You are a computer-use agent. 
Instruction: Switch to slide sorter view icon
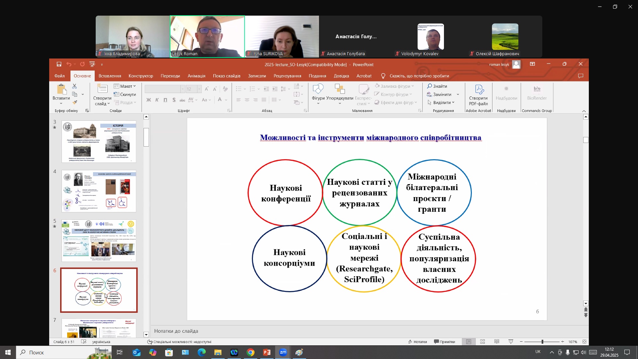tap(482, 342)
